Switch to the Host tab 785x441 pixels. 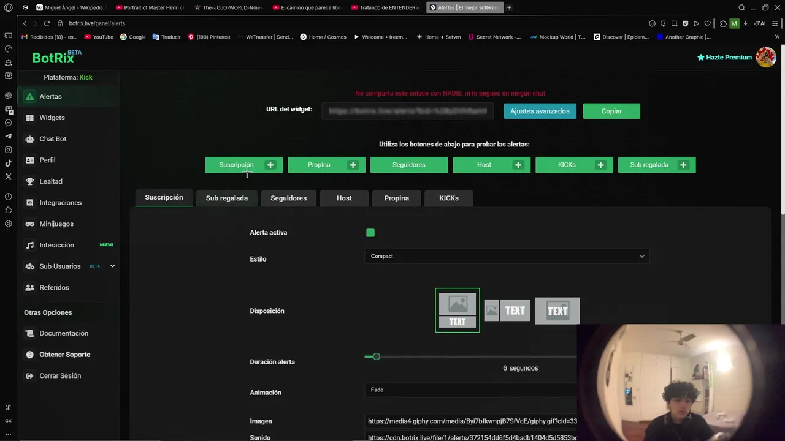coord(344,198)
